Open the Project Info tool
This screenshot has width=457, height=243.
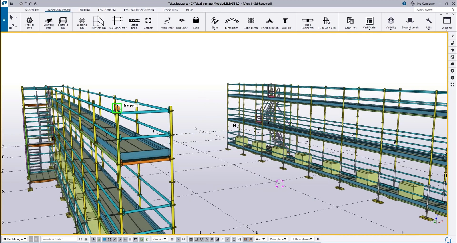pos(29,23)
